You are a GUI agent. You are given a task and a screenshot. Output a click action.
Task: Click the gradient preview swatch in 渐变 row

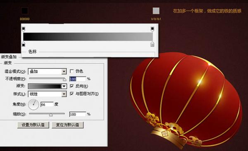45,86
